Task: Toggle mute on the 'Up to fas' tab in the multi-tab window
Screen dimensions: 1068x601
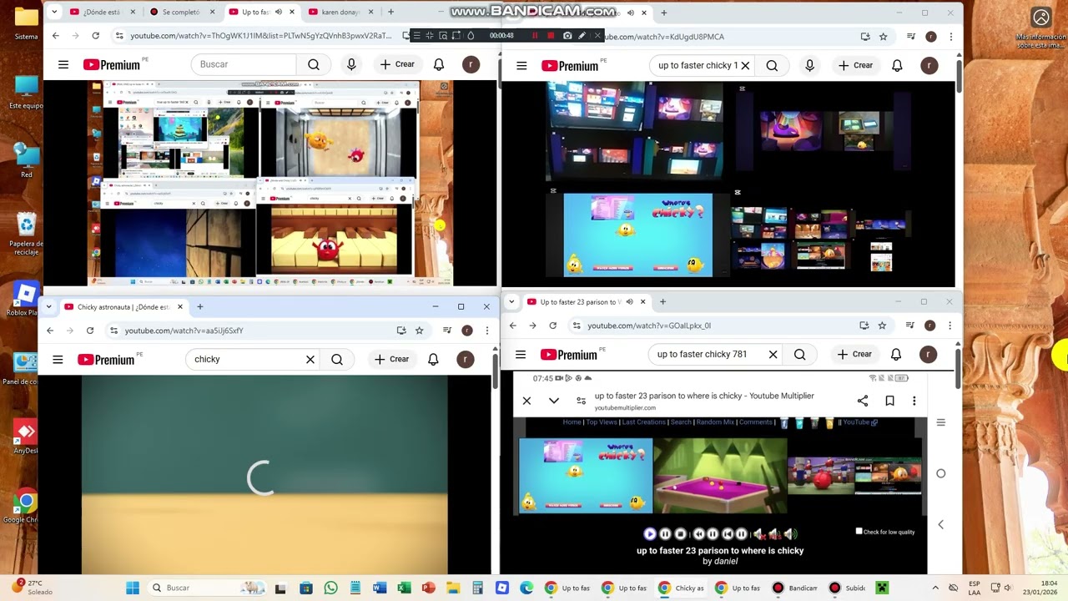Action: [x=279, y=12]
